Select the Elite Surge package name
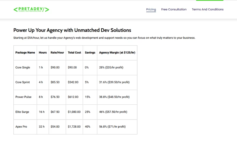 23,112
